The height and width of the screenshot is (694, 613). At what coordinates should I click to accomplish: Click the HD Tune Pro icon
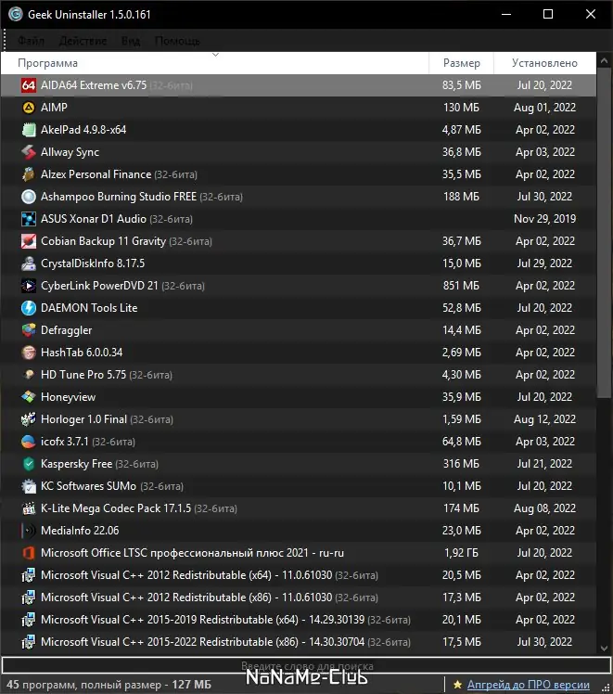point(29,375)
